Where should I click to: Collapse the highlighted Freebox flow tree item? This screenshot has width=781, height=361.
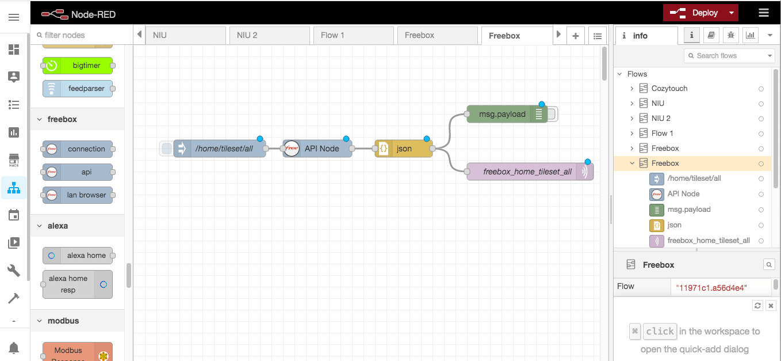pos(631,164)
